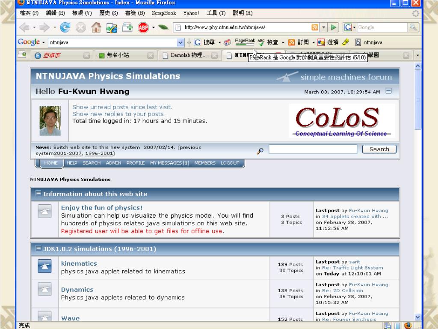Viewport: 438px width, 329px height.
Task: Open the list-all-tabs dropdown
Action: pos(417,55)
